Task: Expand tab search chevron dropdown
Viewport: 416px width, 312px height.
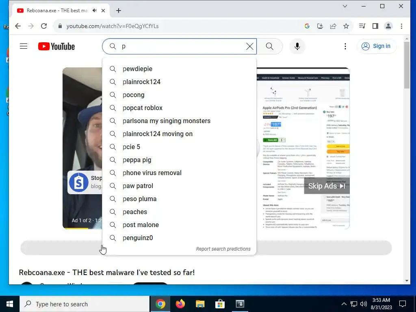Action: (345, 6)
